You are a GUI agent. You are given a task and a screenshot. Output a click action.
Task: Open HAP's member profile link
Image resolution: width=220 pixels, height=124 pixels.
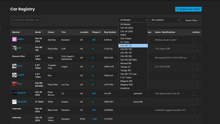19,48
